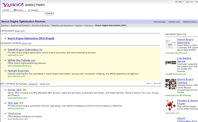Viewport: 198px width, 122px height.
Task: Select the Category radio button
Action: [x=29, y=10]
